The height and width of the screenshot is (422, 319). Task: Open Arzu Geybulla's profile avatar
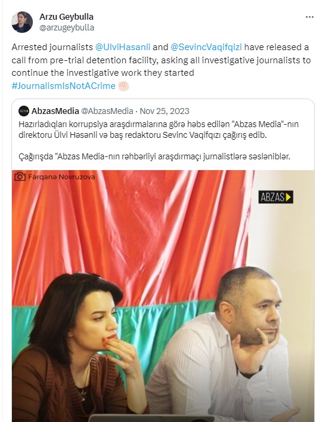[22, 22]
